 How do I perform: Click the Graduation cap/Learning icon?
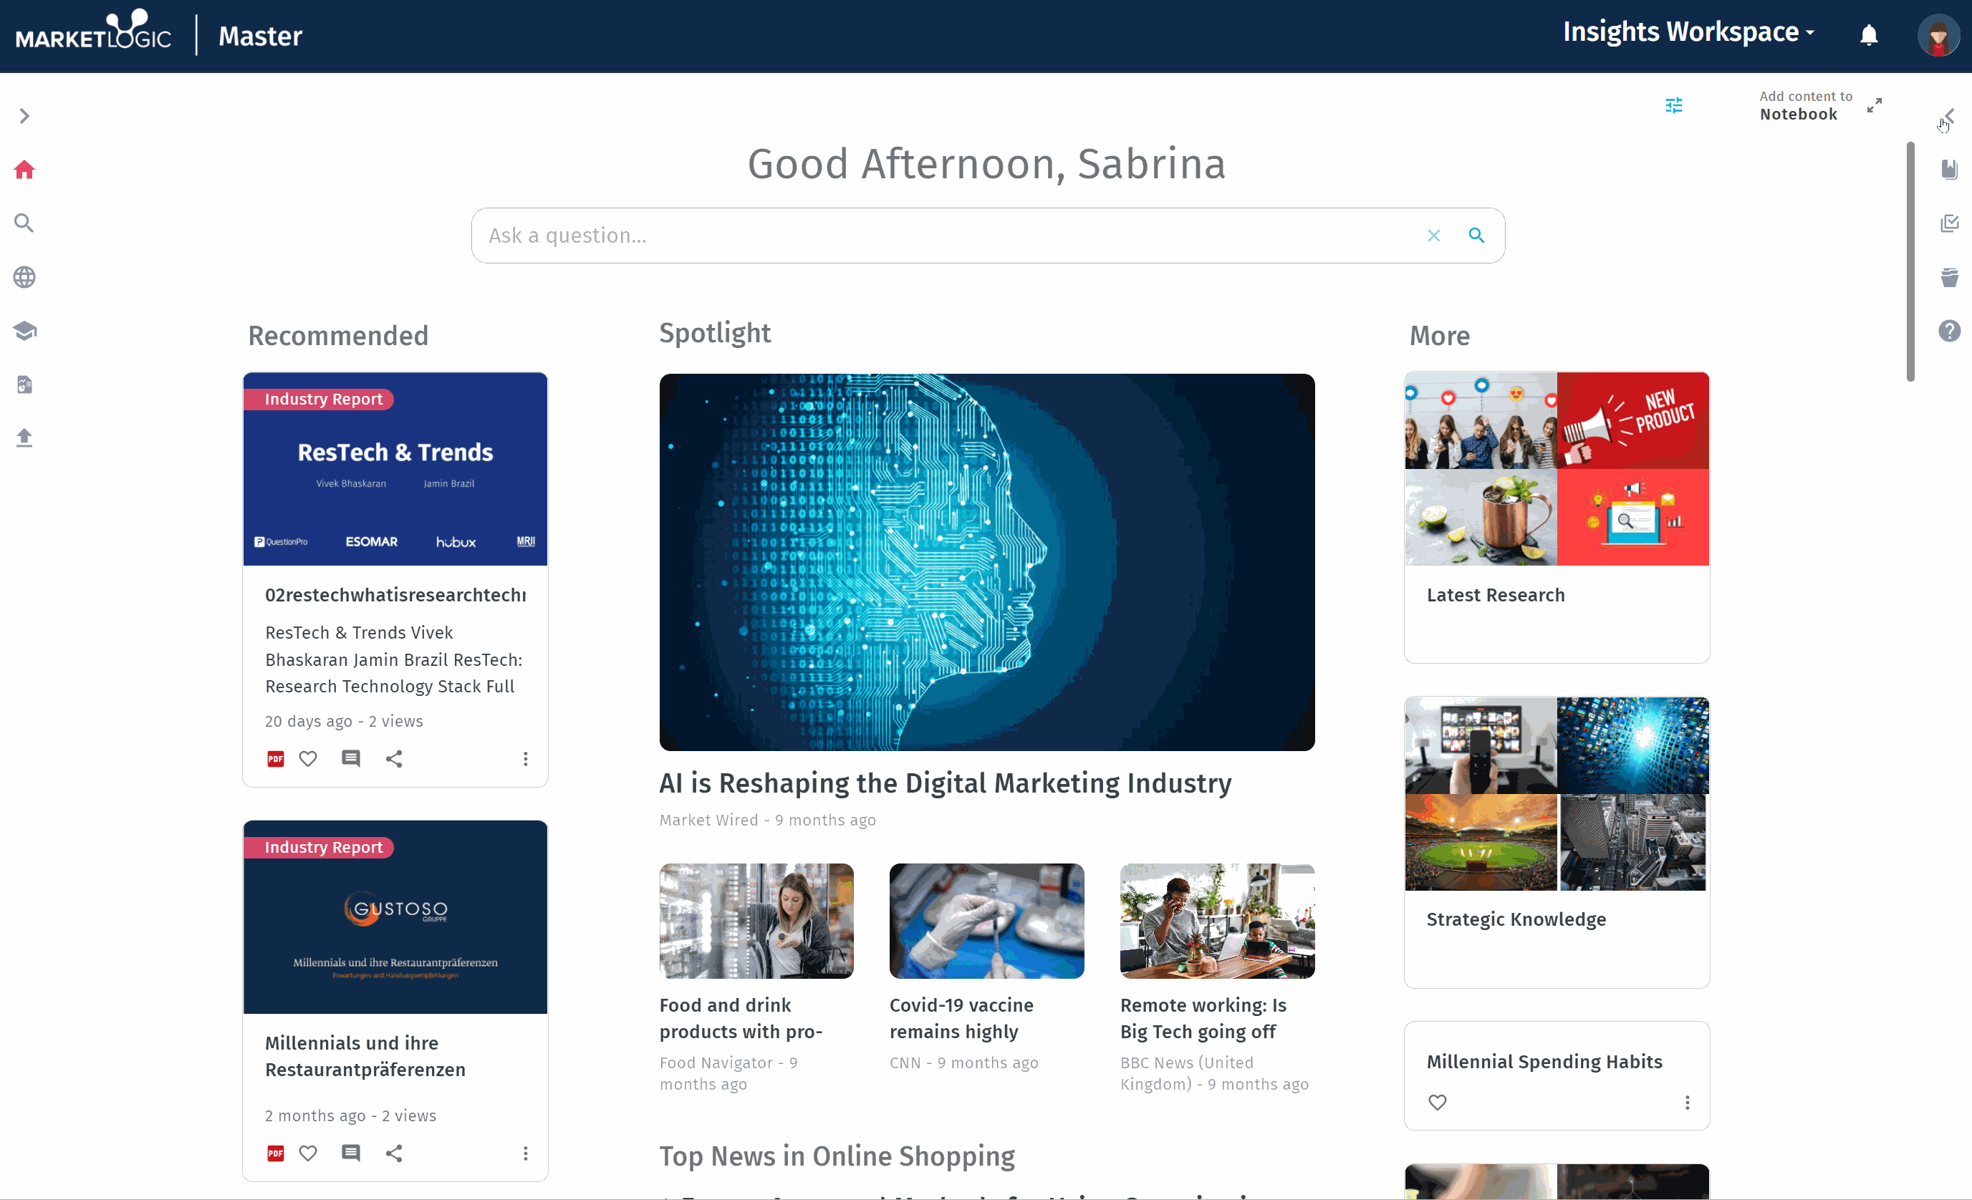point(27,331)
